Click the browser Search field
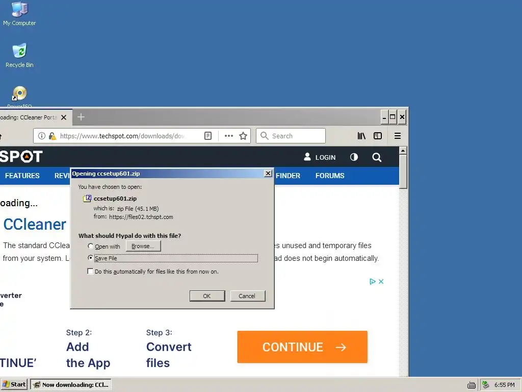 291,136
